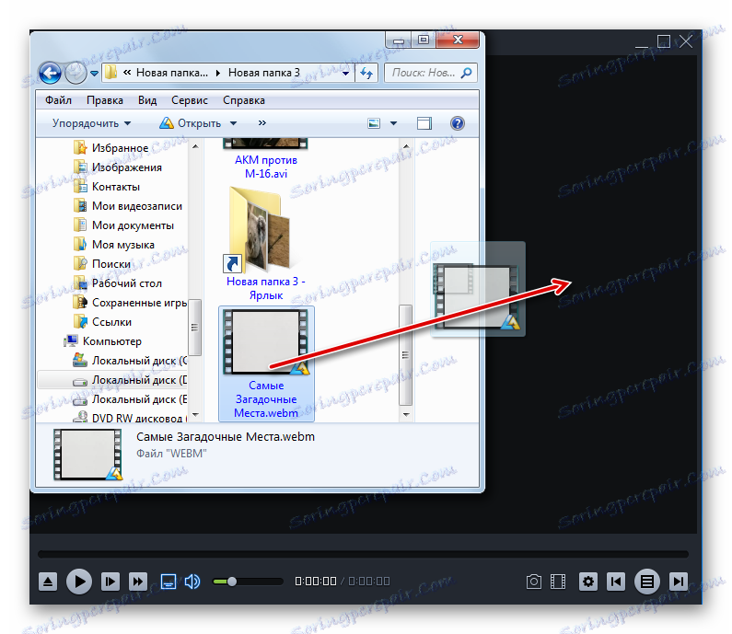Select Избранное in the navigation tree

(111, 148)
